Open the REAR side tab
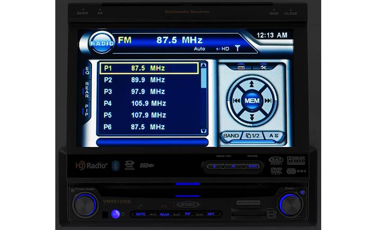377x230 pixels. [87, 90]
